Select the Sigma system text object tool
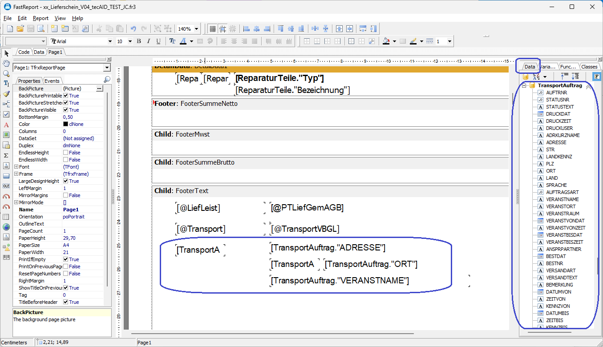 (x=6, y=155)
